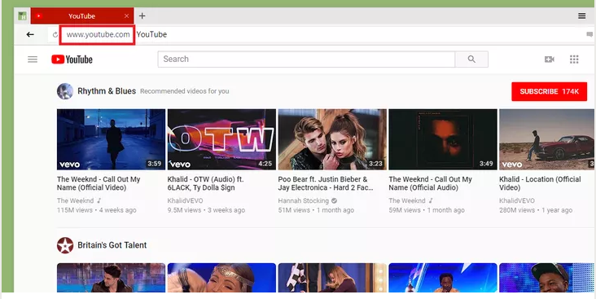
Task: Click the '280M views • 1 year ago' text
Action: (536, 210)
